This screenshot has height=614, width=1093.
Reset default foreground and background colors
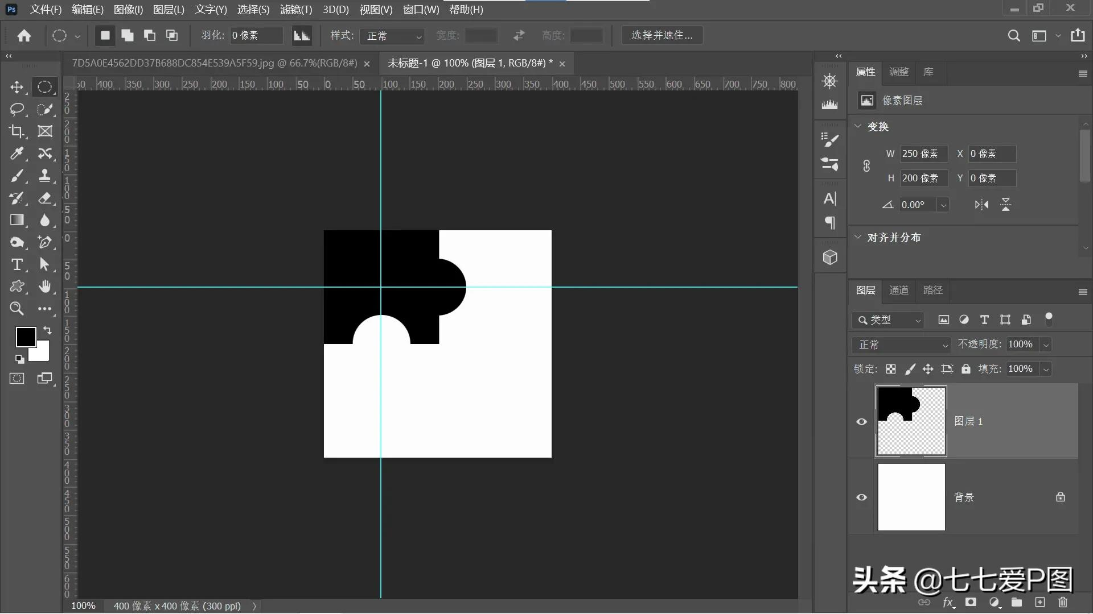(x=19, y=359)
